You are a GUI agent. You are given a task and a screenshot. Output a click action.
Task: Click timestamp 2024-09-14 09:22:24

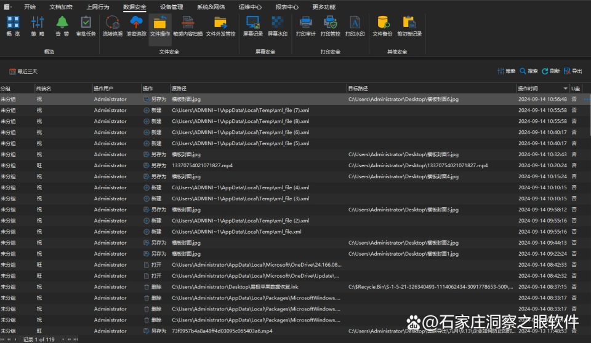point(542,254)
